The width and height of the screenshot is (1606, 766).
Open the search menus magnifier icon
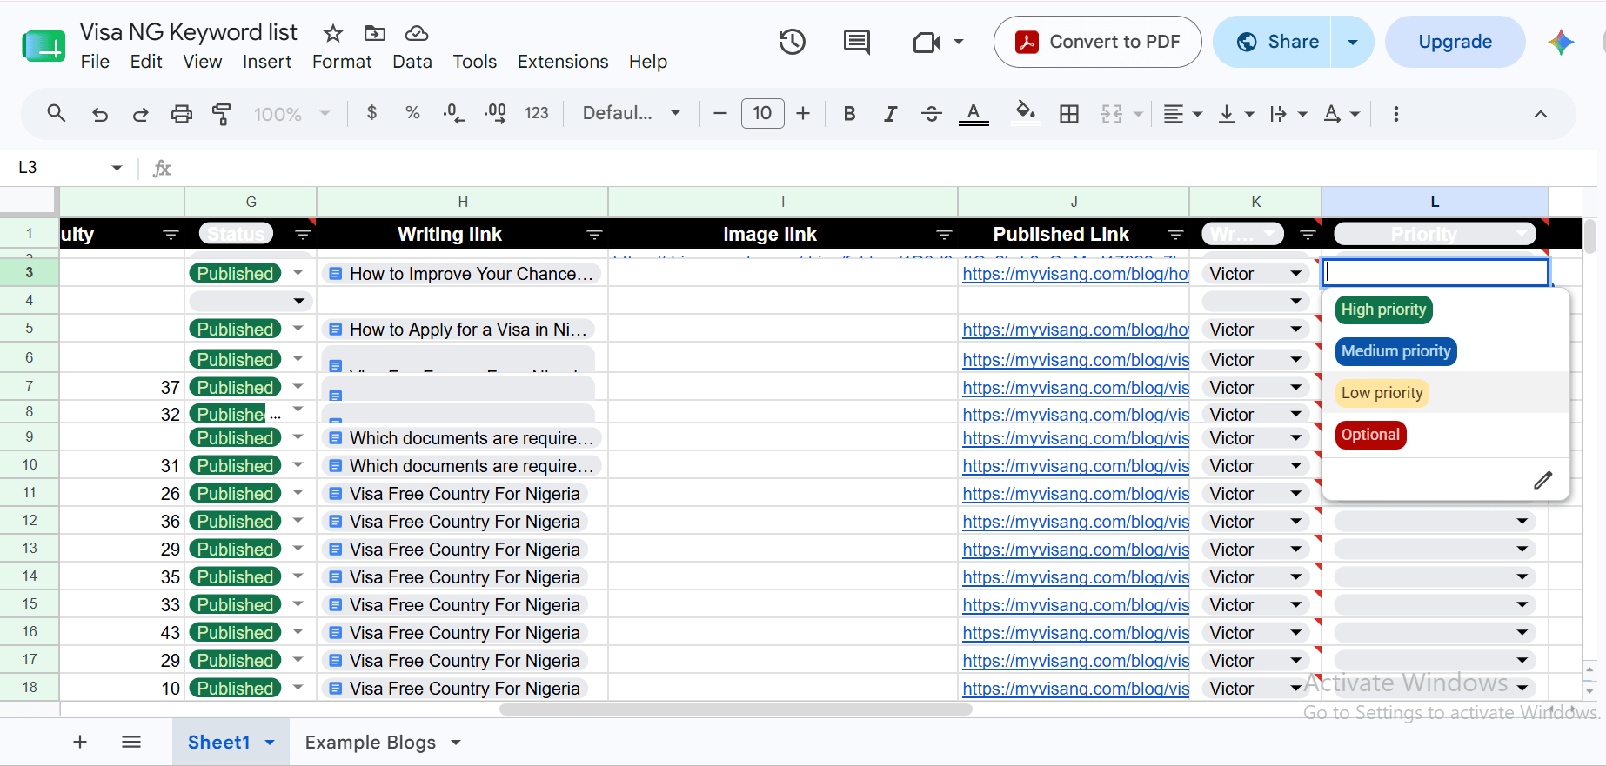(x=57, y=113)
